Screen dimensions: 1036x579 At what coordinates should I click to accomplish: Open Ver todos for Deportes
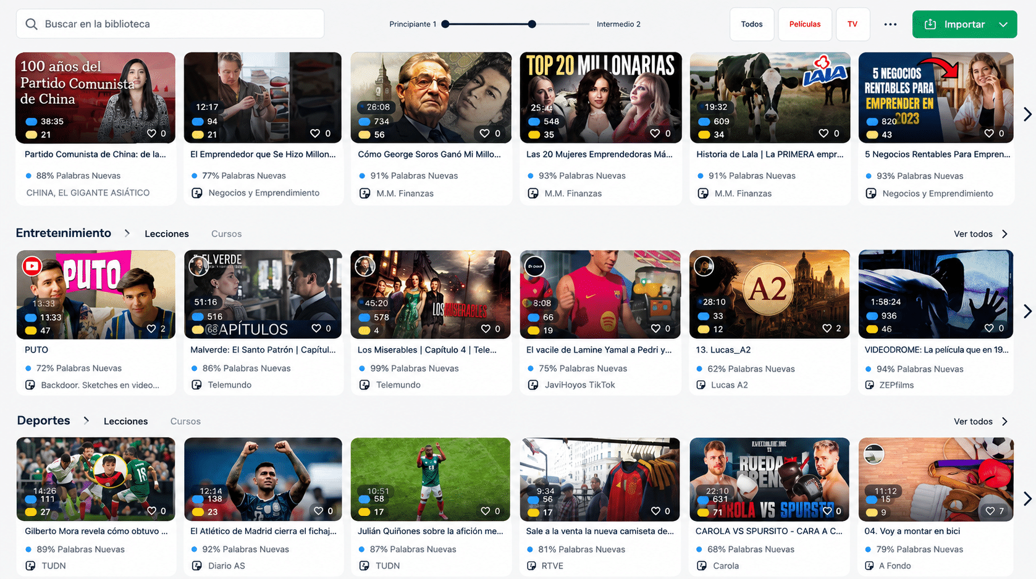981,422
